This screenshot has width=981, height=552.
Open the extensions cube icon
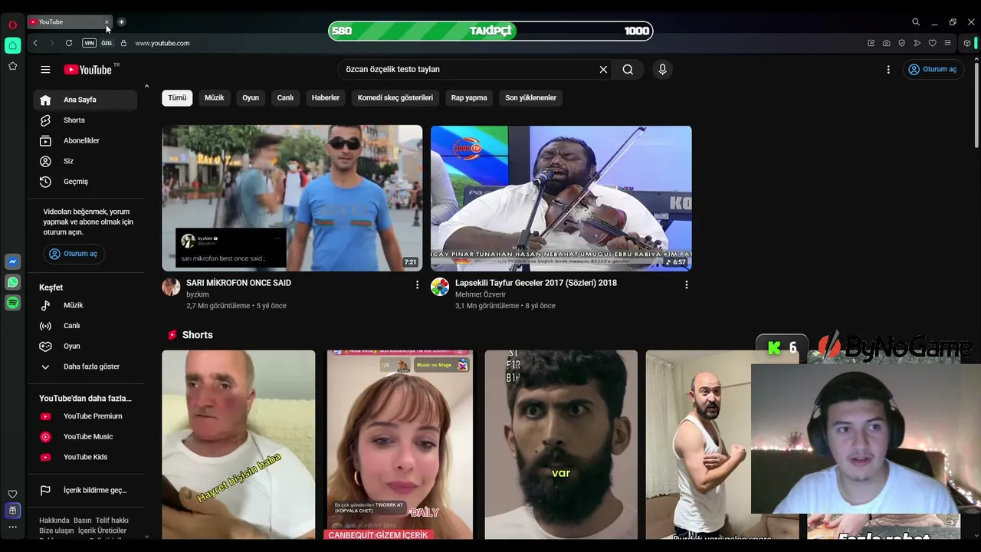point(967,43)
